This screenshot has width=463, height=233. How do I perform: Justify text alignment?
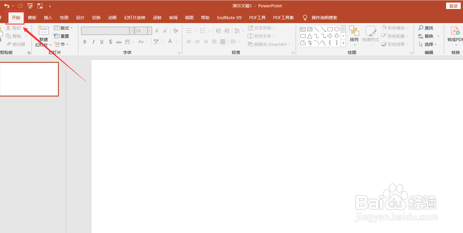tap(214, 42)
